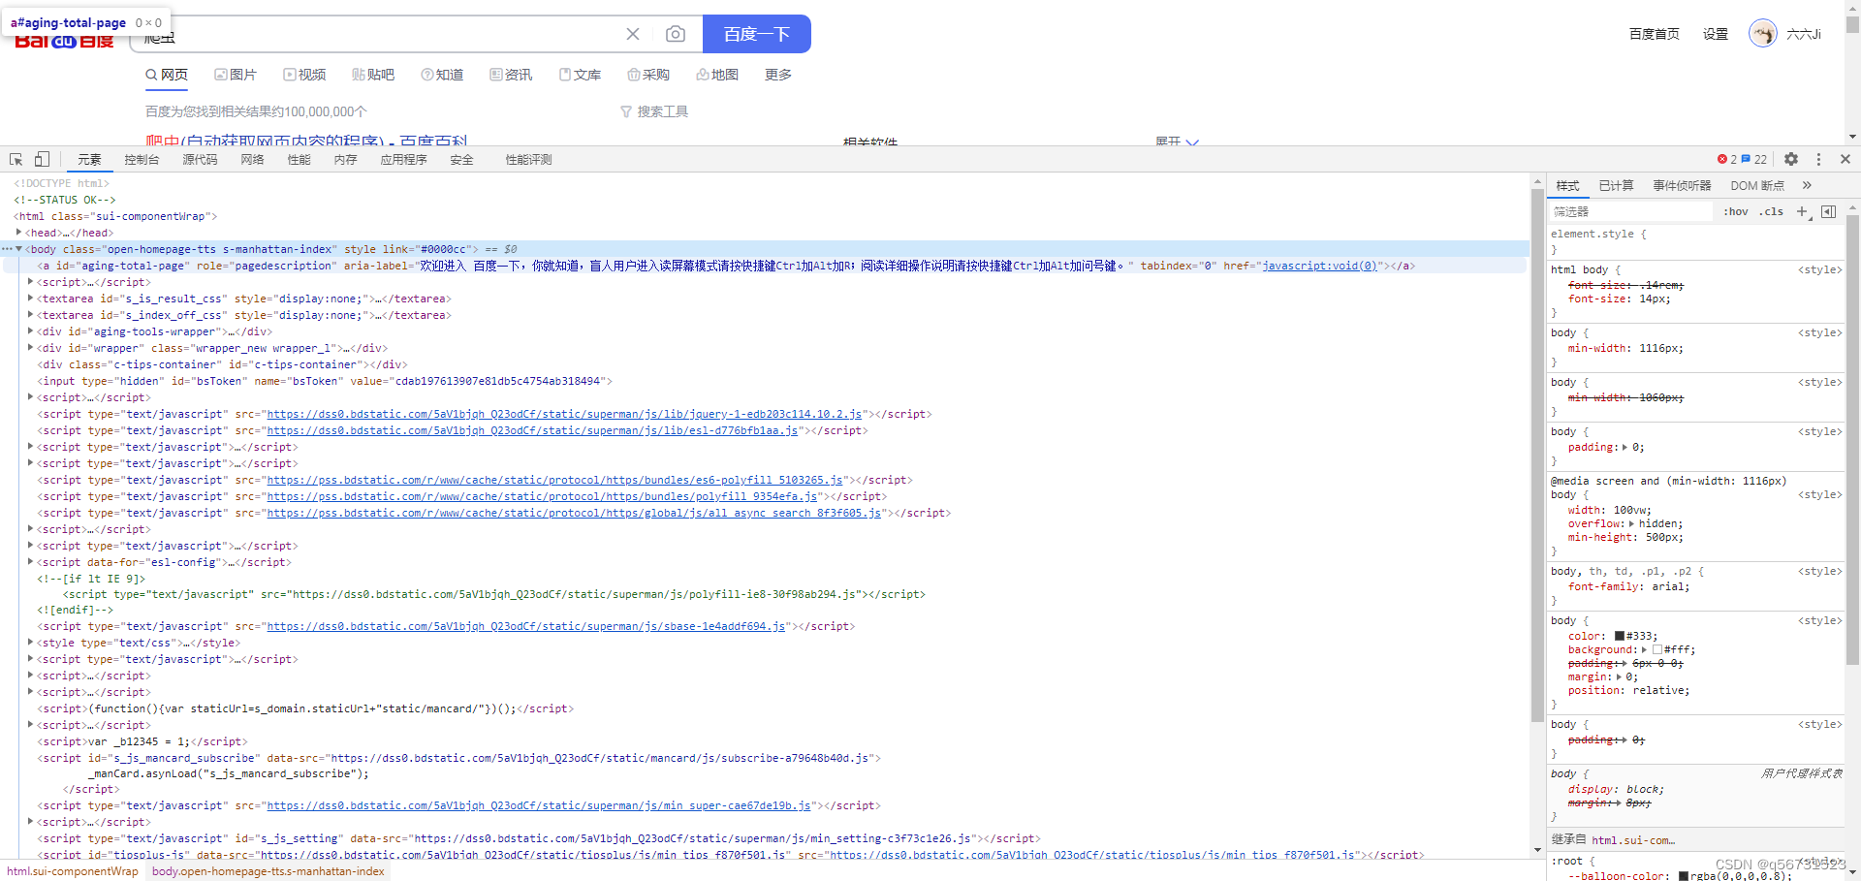Click the #333 color swatch
Screen dimensions: 1861x881
click(1620, 636)
